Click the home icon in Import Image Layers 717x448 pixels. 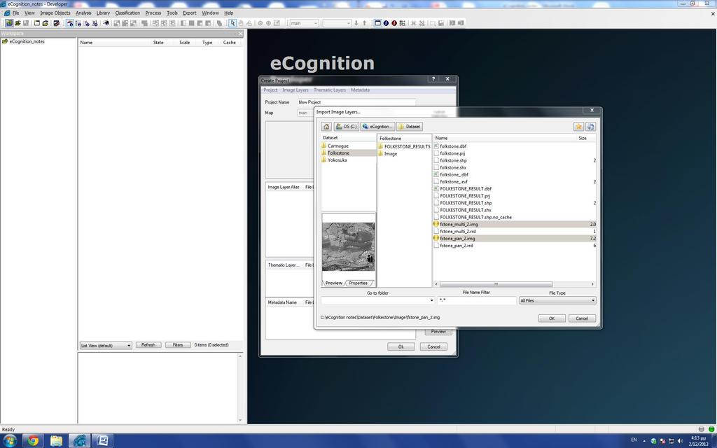[326, 127]
